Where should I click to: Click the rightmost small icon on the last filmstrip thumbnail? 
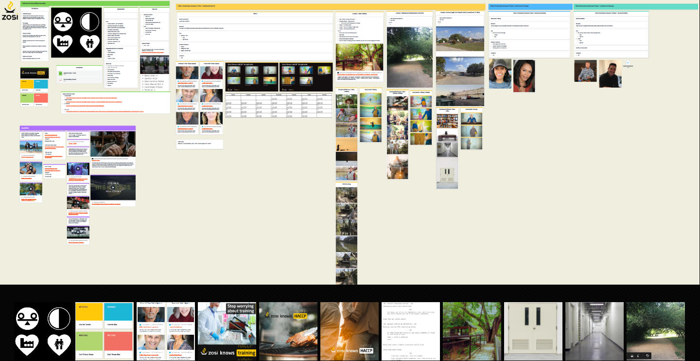click(647, 356)
